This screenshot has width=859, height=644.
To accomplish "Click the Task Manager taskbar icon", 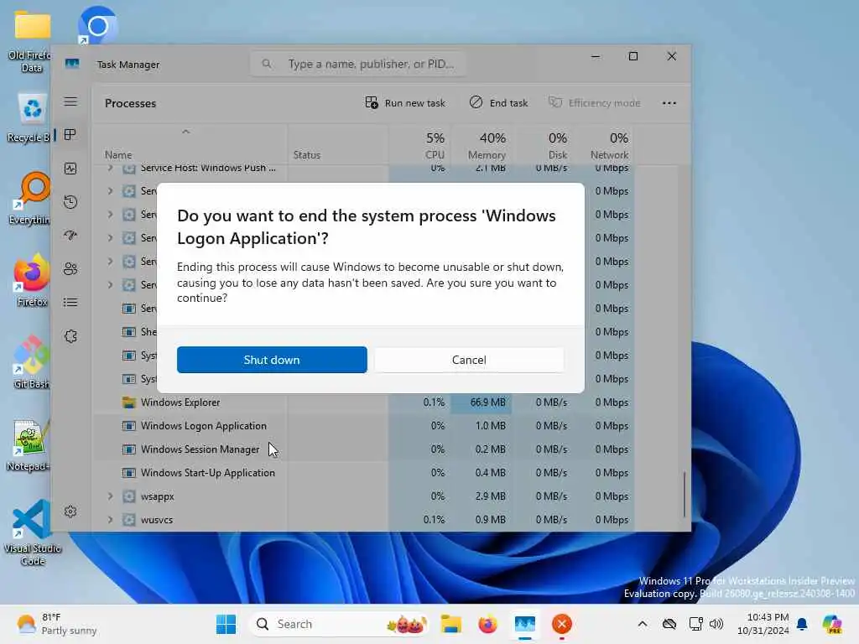I will (x=525, y=624).
